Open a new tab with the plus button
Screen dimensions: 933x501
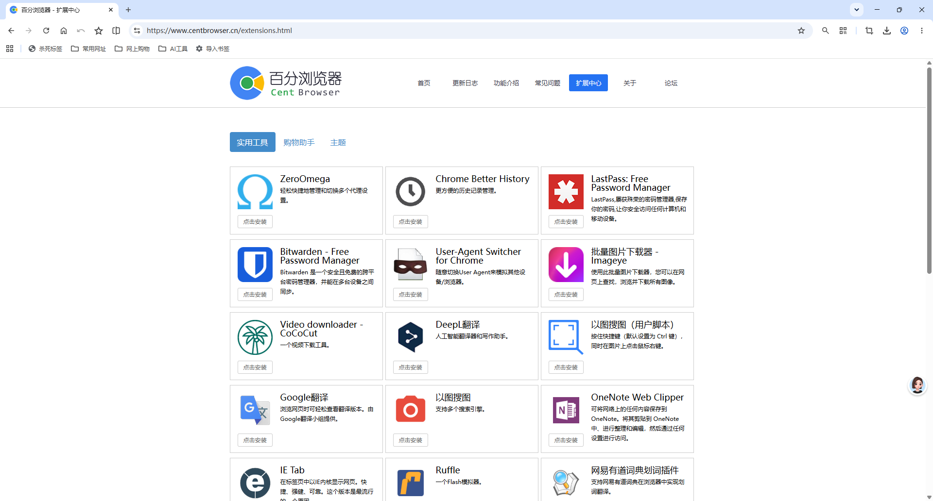[128, 10]
